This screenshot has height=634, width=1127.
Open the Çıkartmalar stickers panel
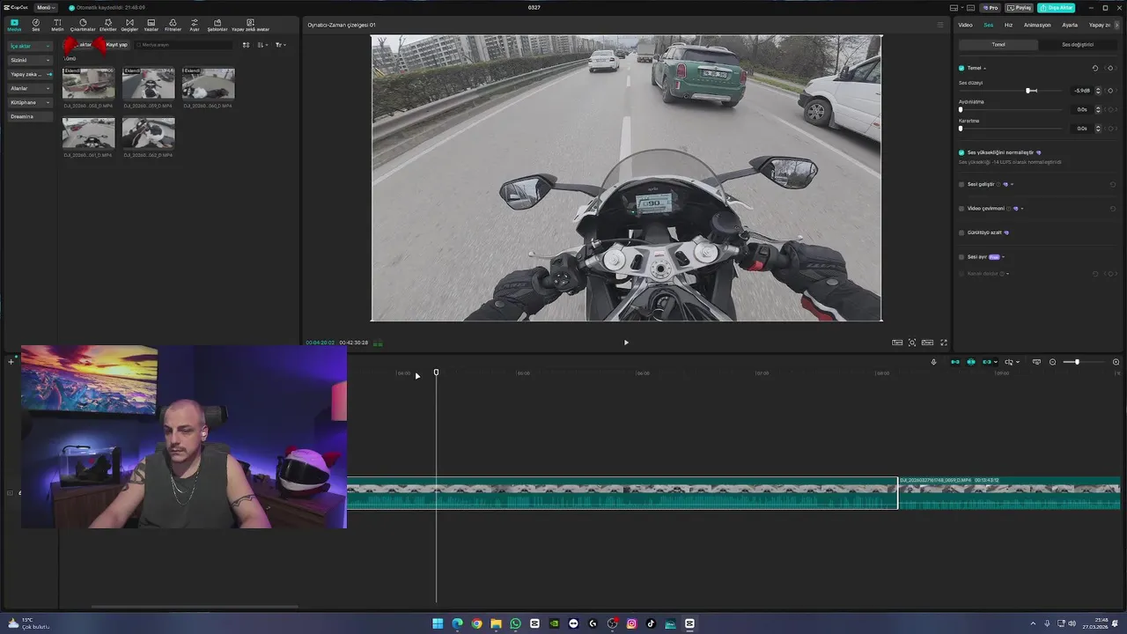coord(83,25)
